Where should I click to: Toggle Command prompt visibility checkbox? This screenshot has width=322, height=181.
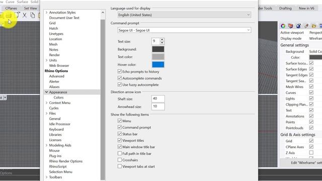(120, 127)
